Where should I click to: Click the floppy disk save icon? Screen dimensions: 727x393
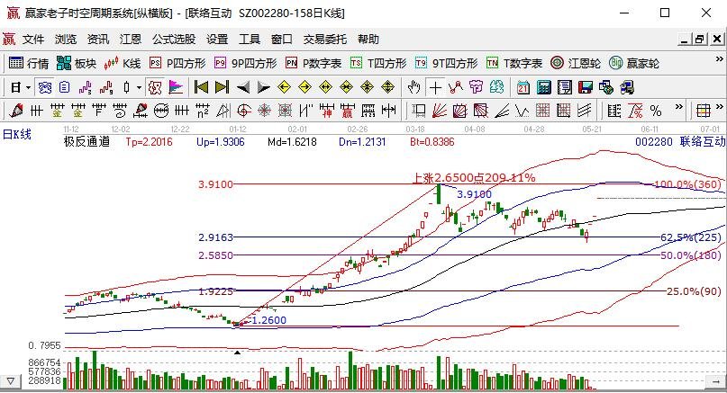tap(586, 87)
